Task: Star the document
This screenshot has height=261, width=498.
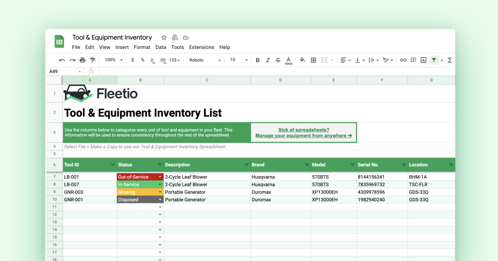Action: (x=164, y=38)
